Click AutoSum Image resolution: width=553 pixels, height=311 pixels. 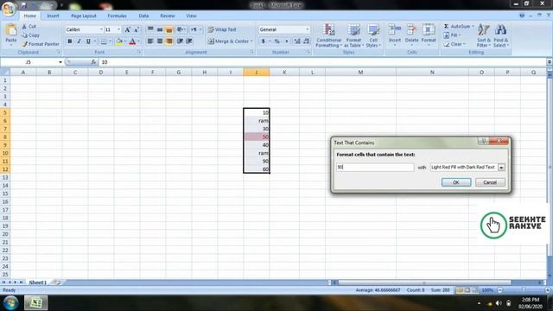coord(457,27)
